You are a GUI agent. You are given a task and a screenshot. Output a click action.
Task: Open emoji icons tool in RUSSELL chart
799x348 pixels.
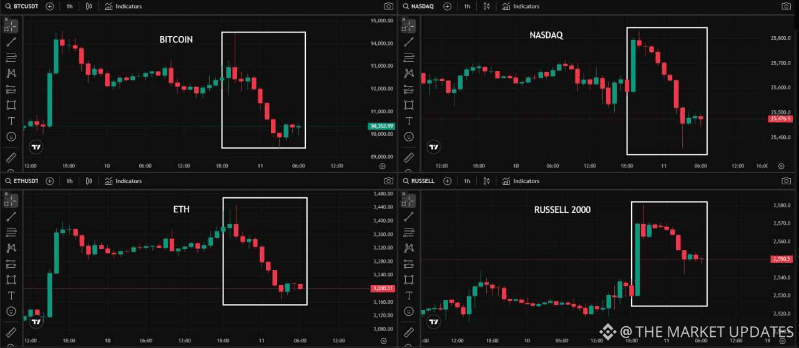(409, 311)
